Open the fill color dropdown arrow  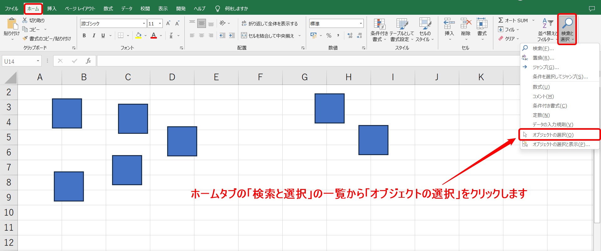pos(146,36)
